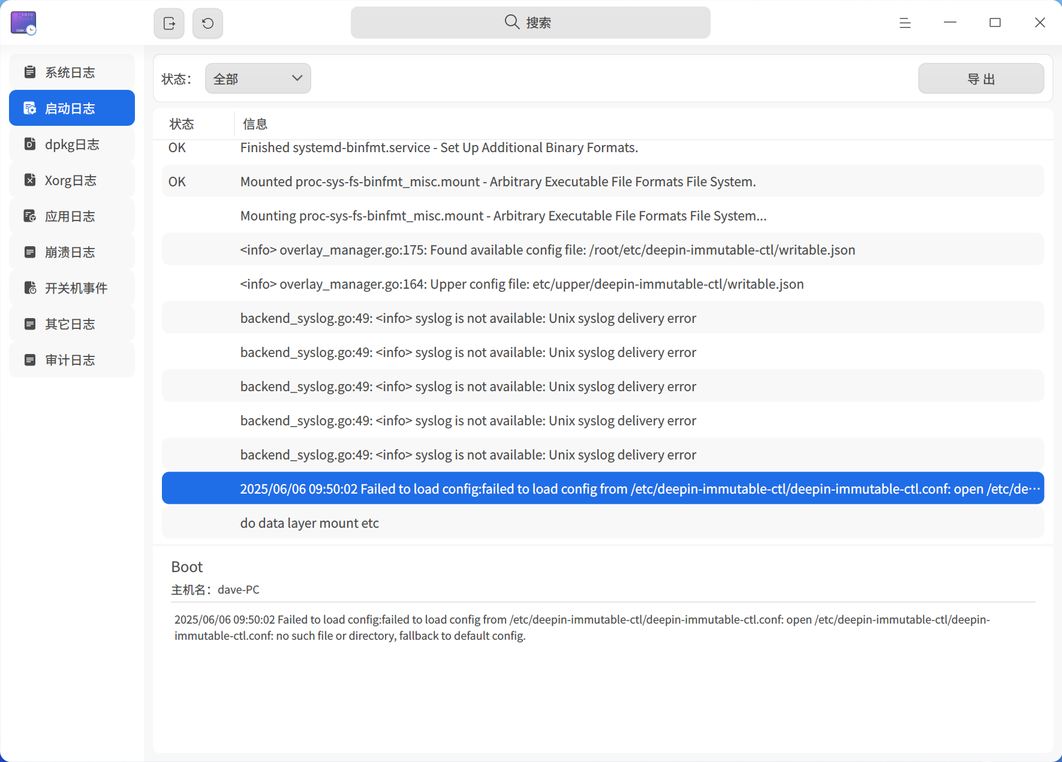This screenshot has height=762, width=1062.
Task: Click the Log Viewer app icon
Action: pos(23,23)
